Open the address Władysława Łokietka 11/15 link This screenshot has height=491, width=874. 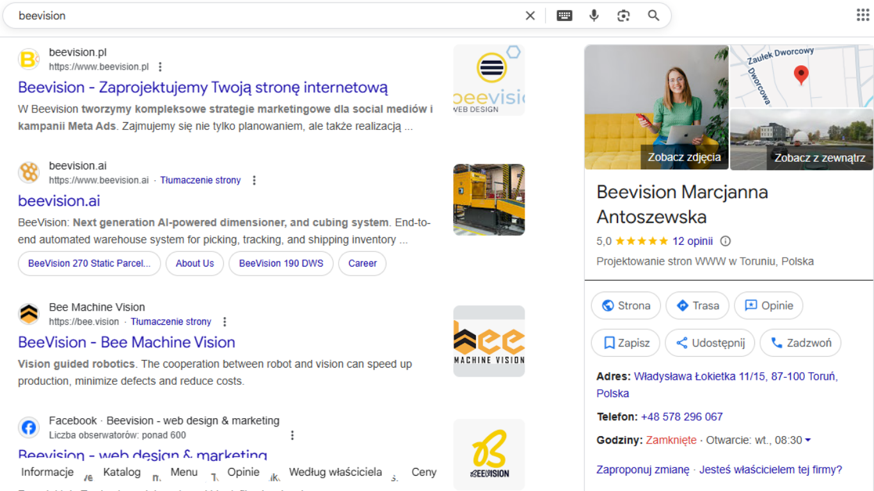717,385
